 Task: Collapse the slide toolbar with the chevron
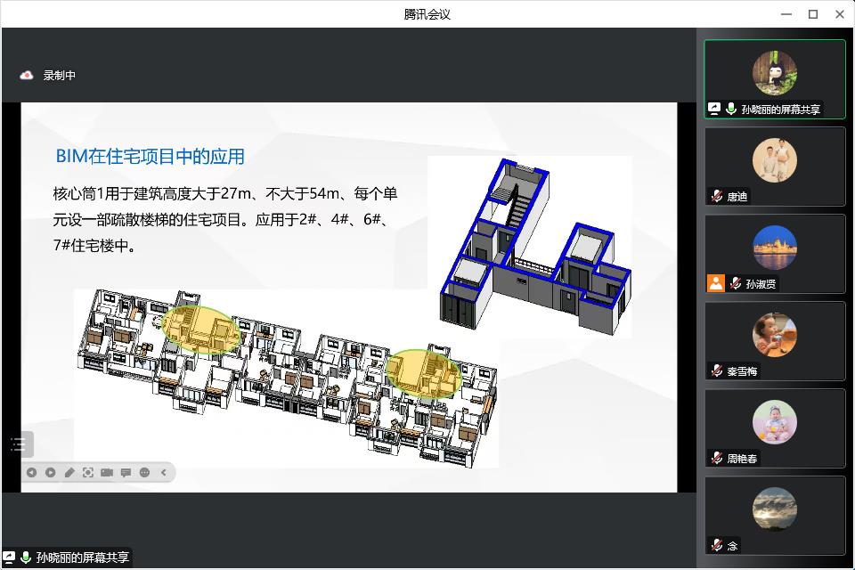(x=164, y=472)
